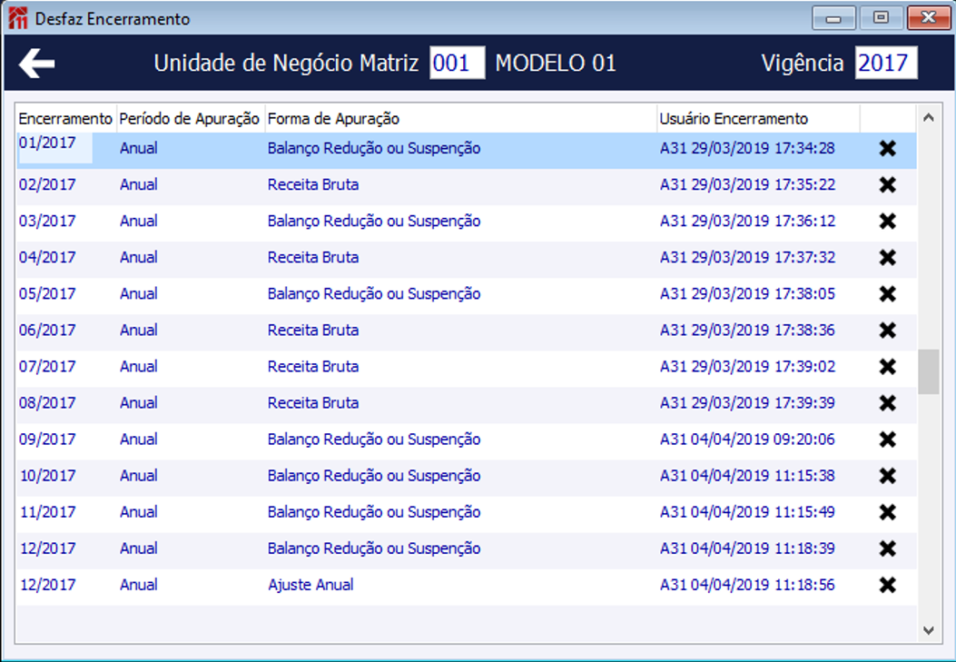The height and width of the screenshot is (662, 956).
Task: Click the scrollbar up arrow
Action: pyautogui.click(x=929, y=118)
